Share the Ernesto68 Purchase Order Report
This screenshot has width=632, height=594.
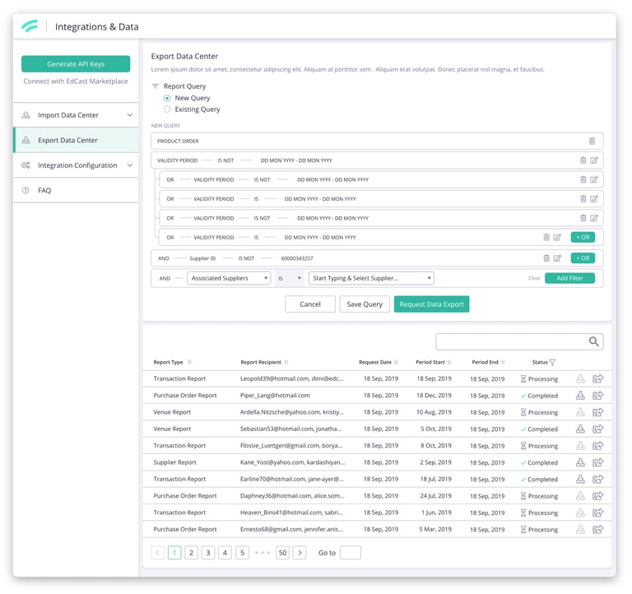[x=597, y=529]
